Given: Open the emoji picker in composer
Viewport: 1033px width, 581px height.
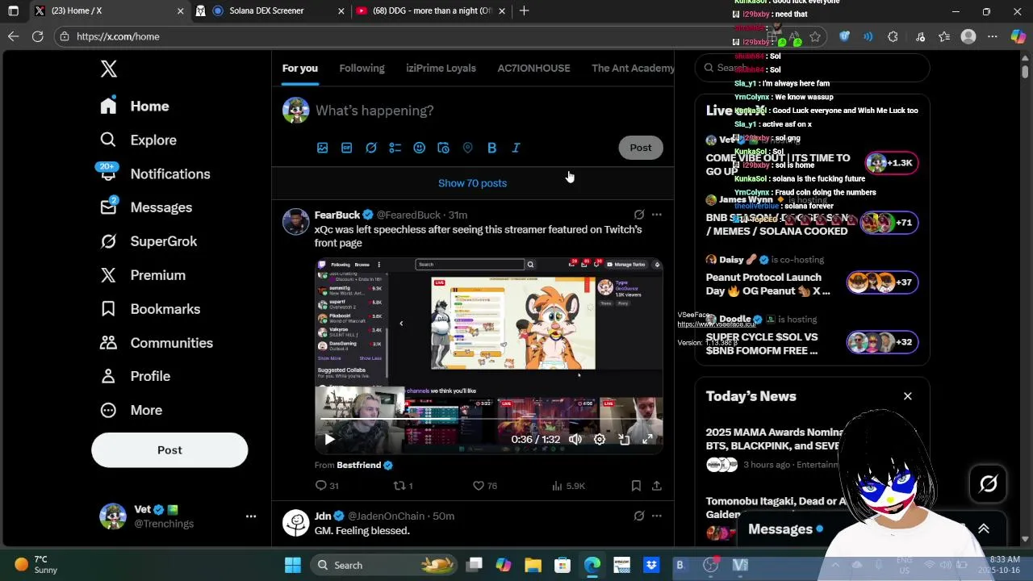Looking at the screenshot, I should click(419, 148).
